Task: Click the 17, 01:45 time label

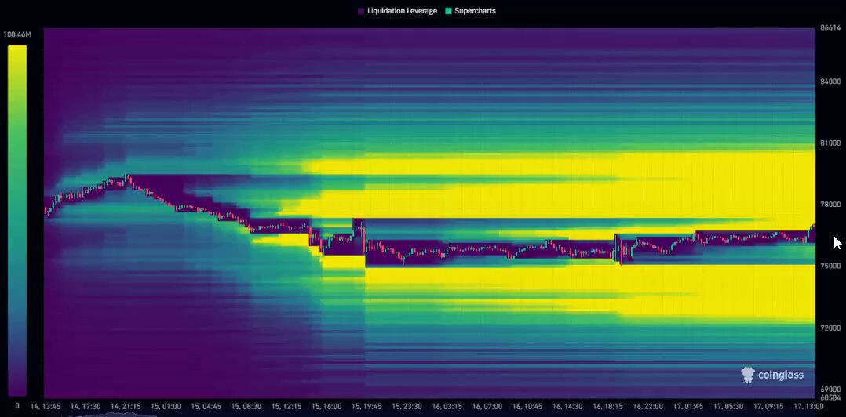Action: pyautogui.click(x=688, y=406)
